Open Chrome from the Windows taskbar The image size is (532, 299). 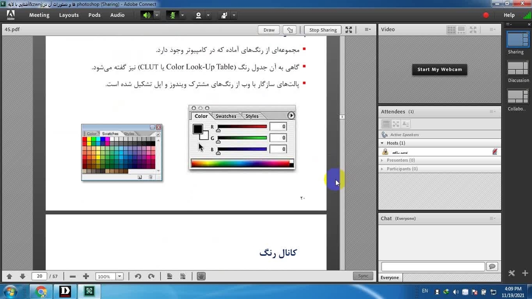point(41,292)
